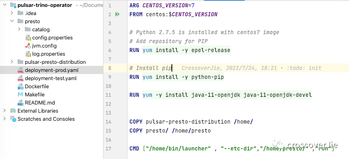Click the Makefile M icon

tap(20, 94)
